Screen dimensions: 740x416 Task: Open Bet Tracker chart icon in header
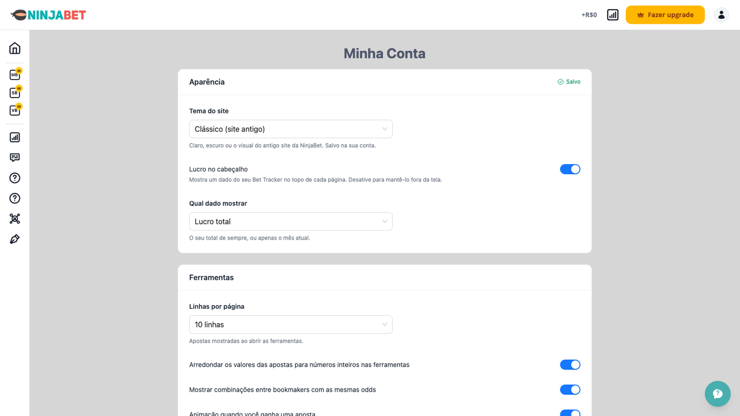click(613, 15)
